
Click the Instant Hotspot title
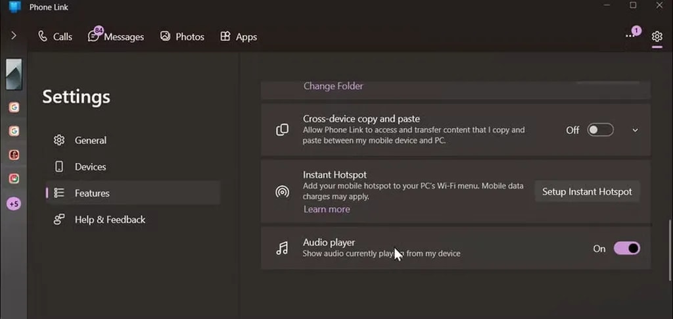pos(335,175)
